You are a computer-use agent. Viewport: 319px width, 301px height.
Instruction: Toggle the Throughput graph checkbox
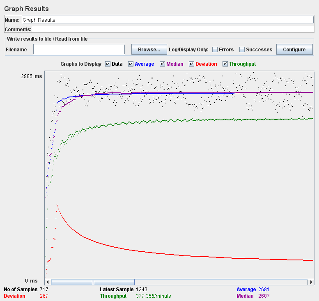[x=225, y=64]
